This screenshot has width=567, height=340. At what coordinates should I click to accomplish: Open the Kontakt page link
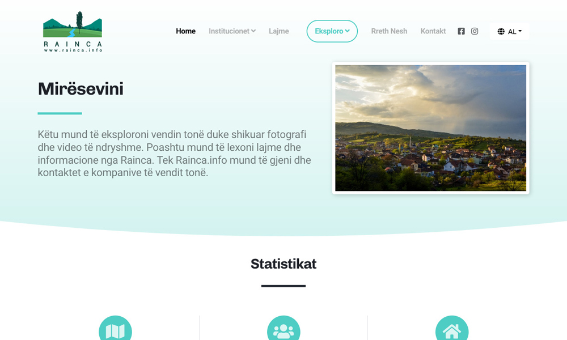[433, 31]
